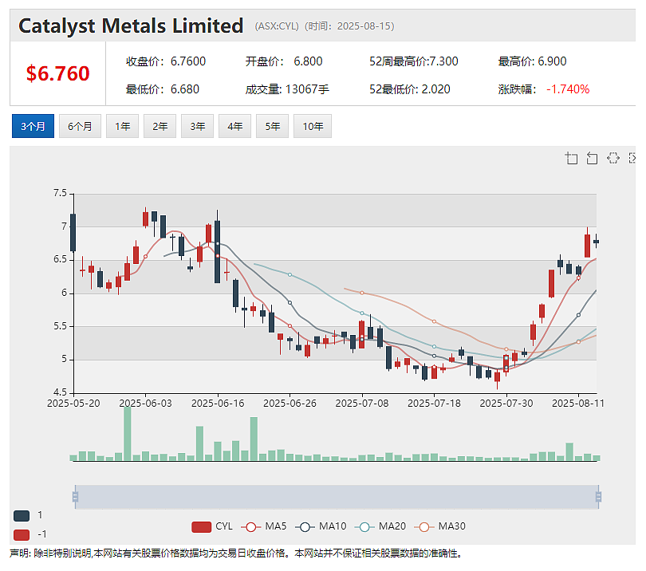Viewport: 646px width, 571px height.
Task: Show the 10年 price history
Action: click(x=313, y=126)
